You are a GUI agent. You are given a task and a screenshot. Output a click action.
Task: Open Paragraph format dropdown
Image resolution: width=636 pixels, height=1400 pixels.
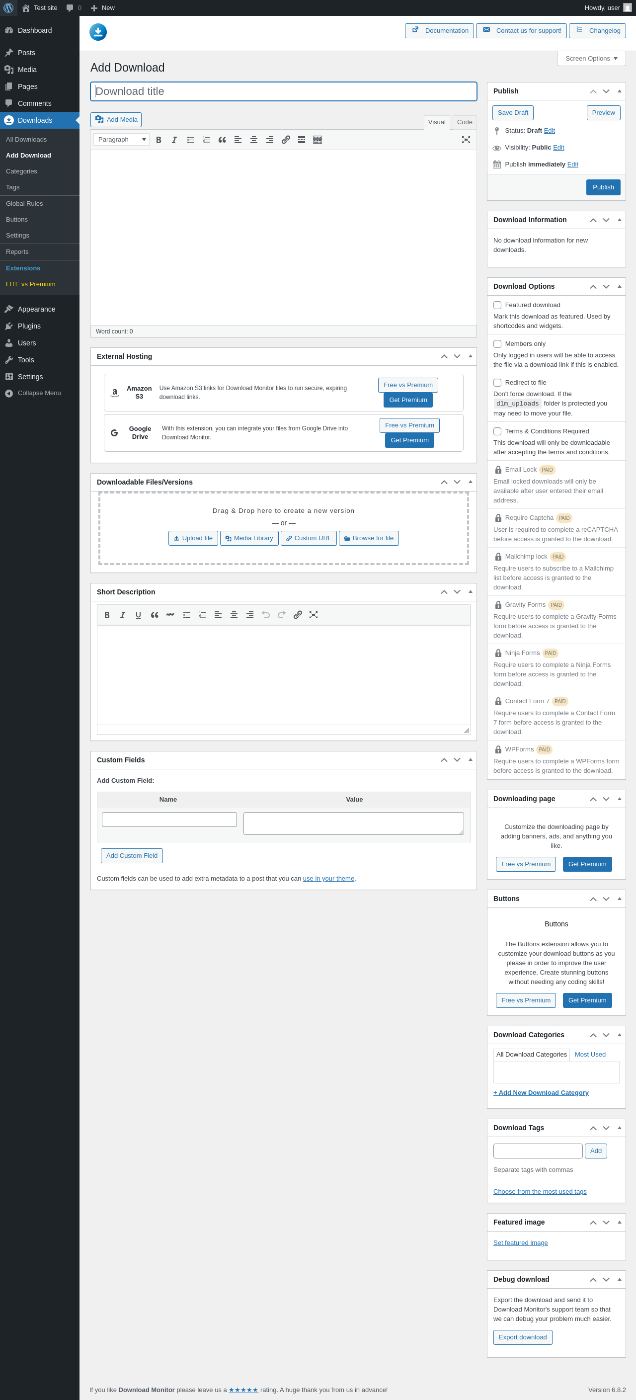(121, 140)
